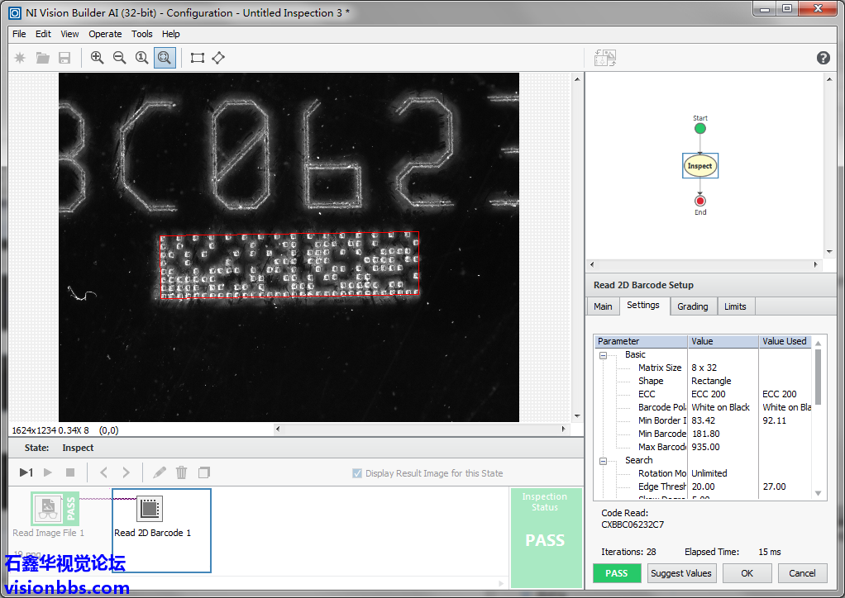Click the Run Inspection Once button
Image resolution: width=845 pixels, height=598 pixels.
click(x=26, y=472)
